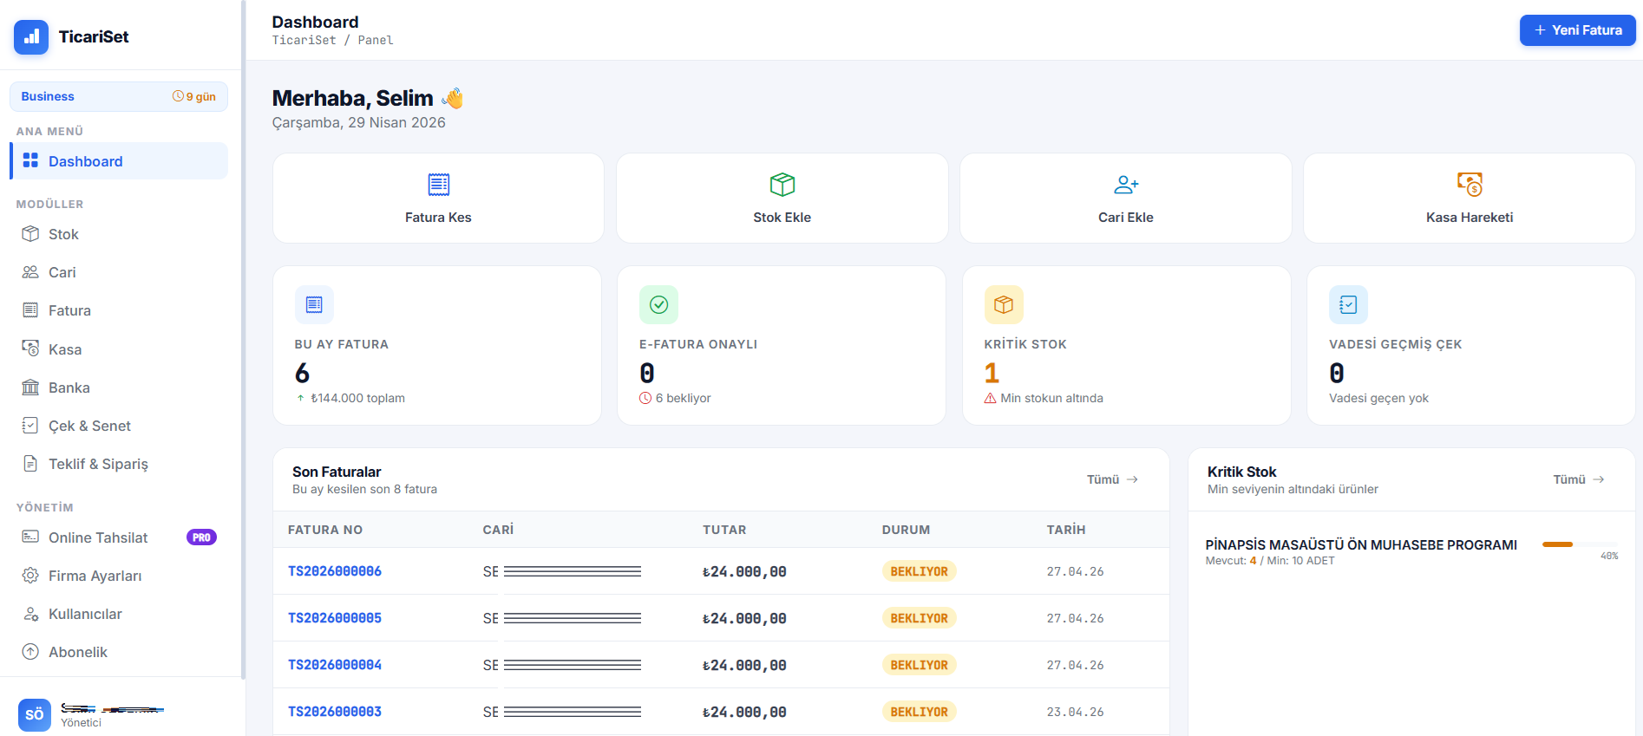Click the Vadesi Geçmiş Çek icon
1643x736 pixels.
(x=1348, y=305)
